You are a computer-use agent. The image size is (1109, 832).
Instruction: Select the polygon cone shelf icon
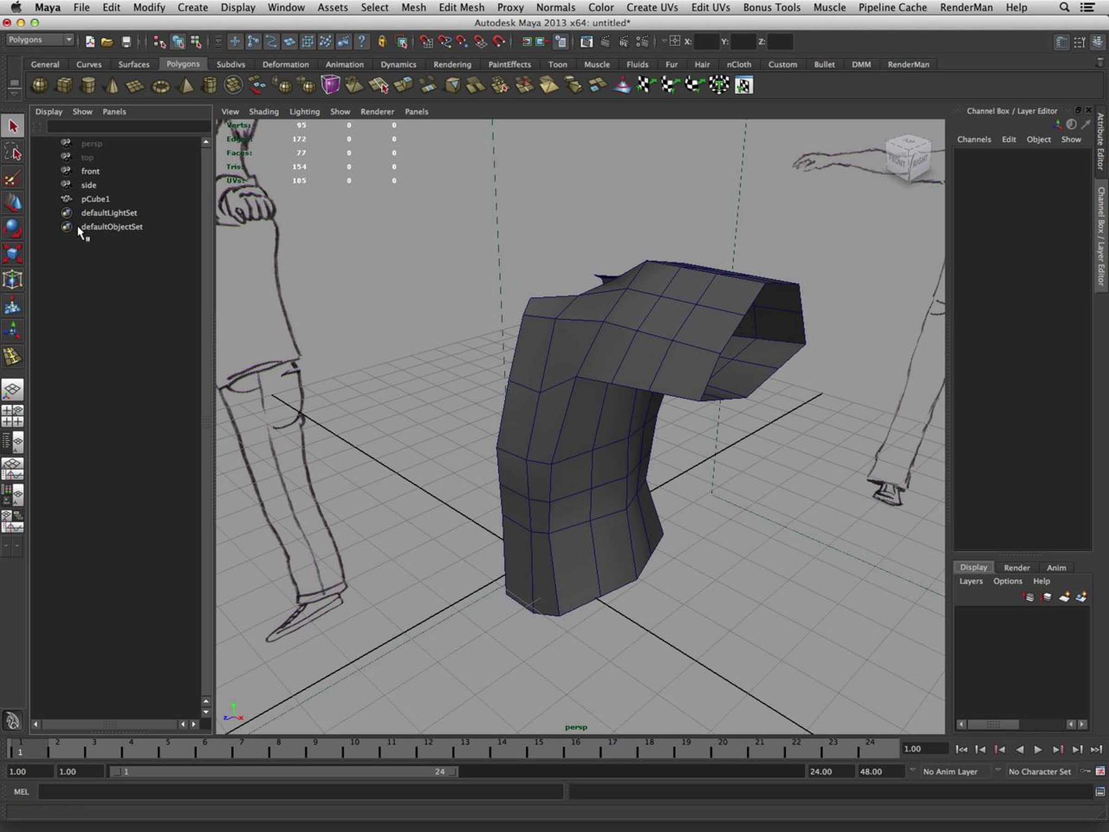[112, 86]
